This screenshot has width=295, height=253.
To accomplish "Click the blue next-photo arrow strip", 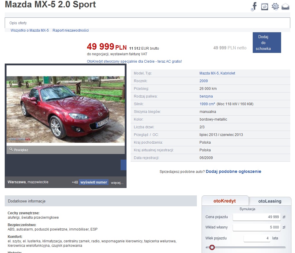I will click(124, 165).
